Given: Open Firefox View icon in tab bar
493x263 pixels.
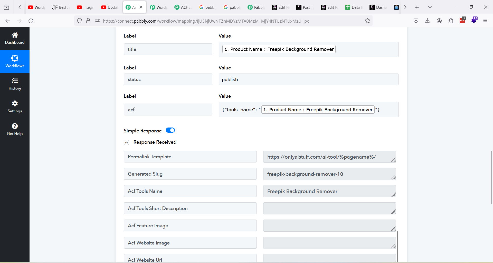Looking at the screenshot, I should coord(7,7).
